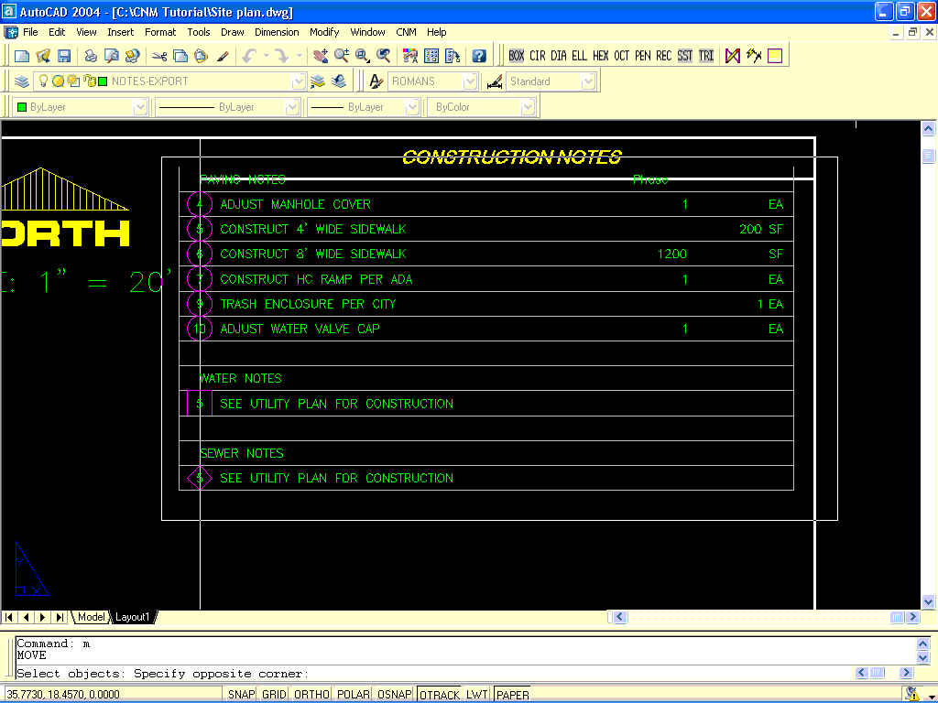Open the CNM menu

406,32
